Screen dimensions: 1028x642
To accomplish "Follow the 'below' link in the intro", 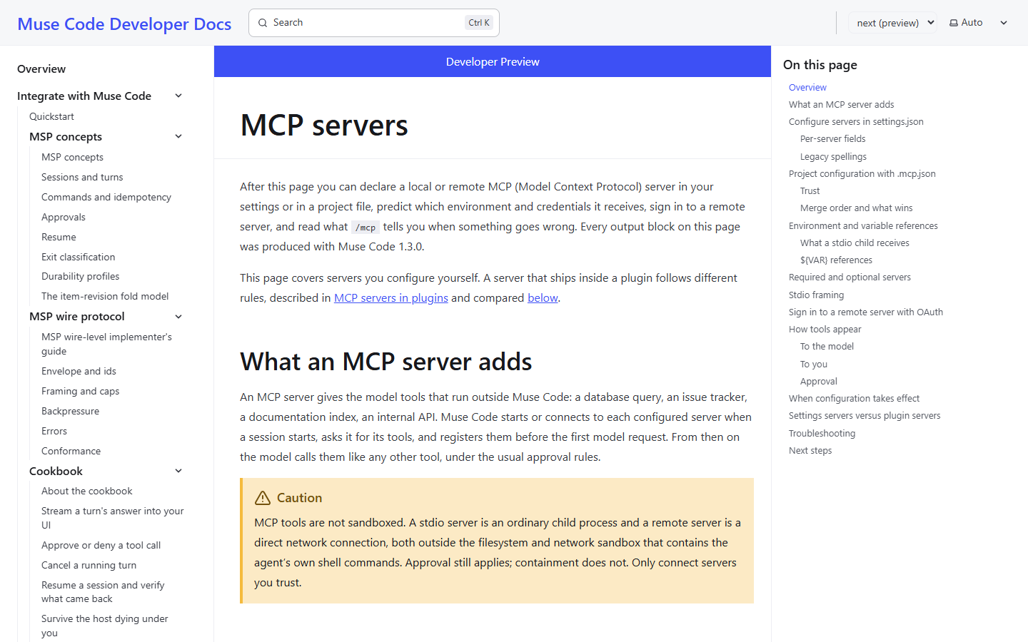I will tap(543, 297).
